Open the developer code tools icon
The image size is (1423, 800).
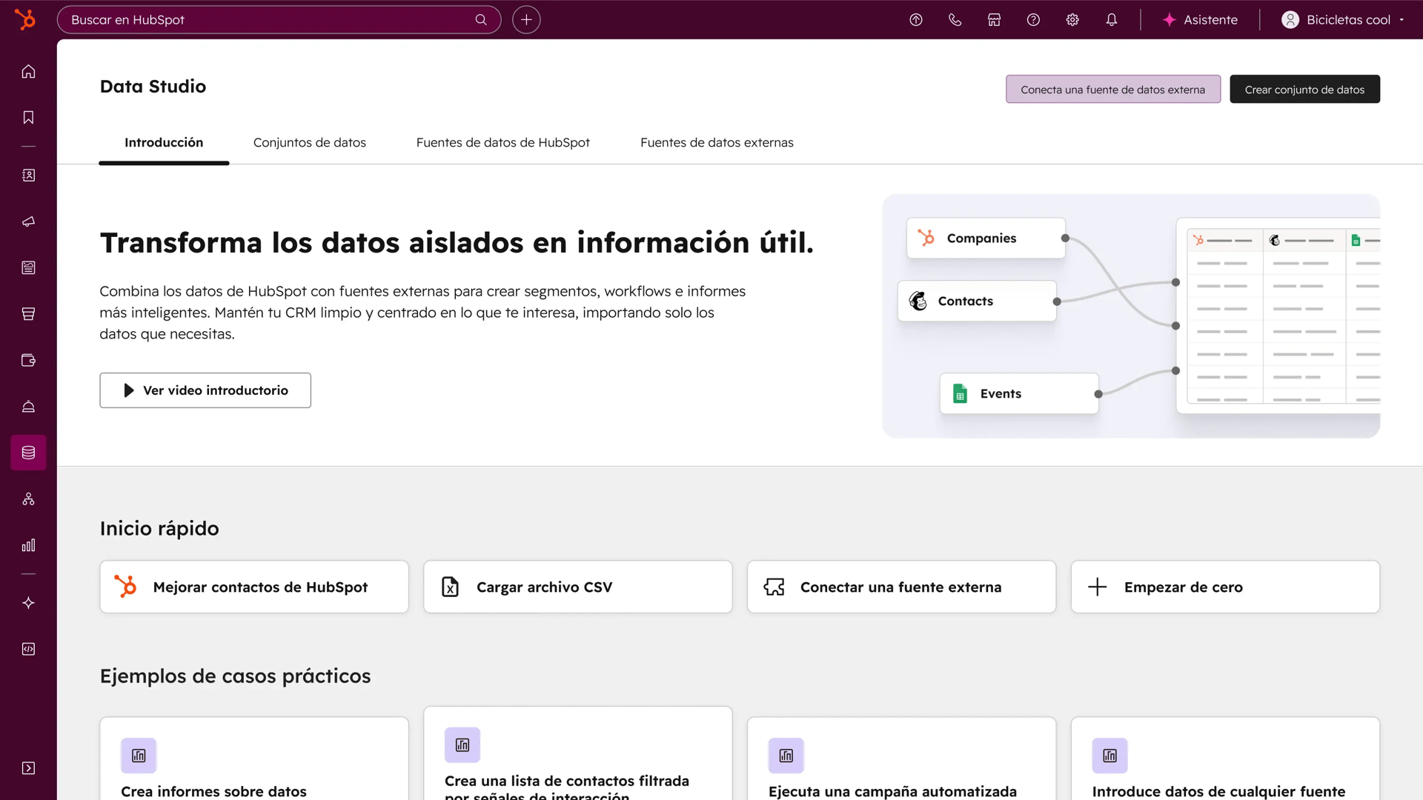pyautogui.click(x=28, y=649)
